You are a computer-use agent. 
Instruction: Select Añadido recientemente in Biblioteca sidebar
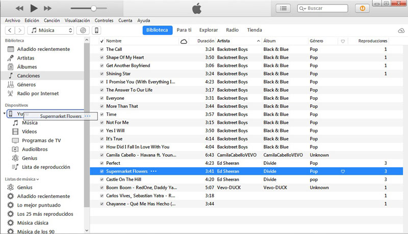coord(42,49)
